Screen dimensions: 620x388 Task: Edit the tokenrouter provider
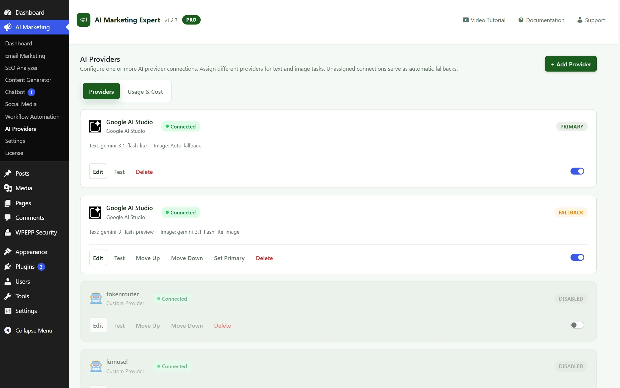[98, 325]
